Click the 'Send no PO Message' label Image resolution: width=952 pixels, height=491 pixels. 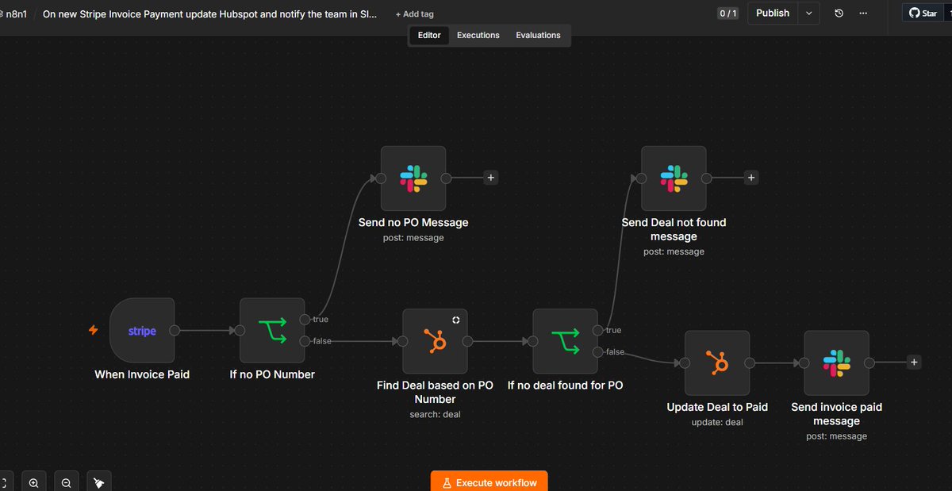coord(413,223)
